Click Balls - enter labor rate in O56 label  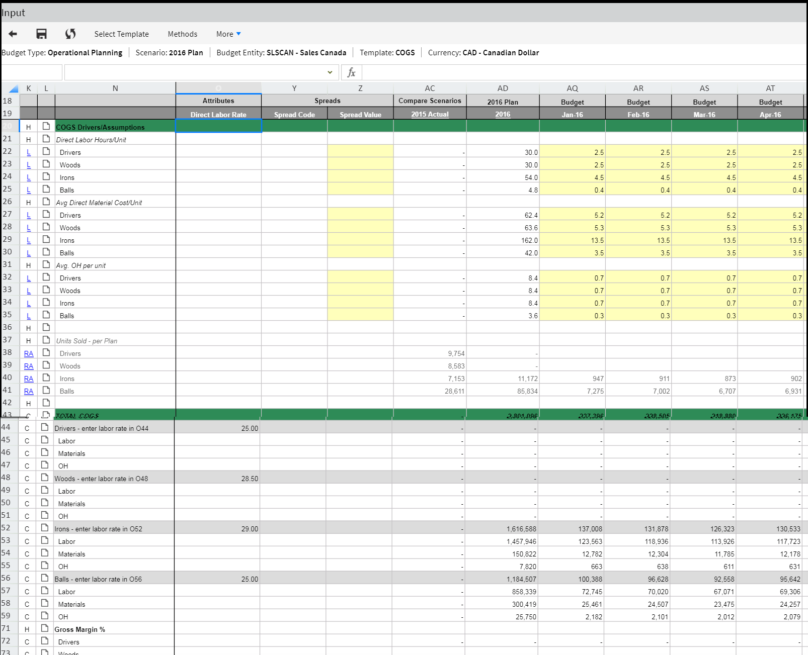tap(98, 579)
